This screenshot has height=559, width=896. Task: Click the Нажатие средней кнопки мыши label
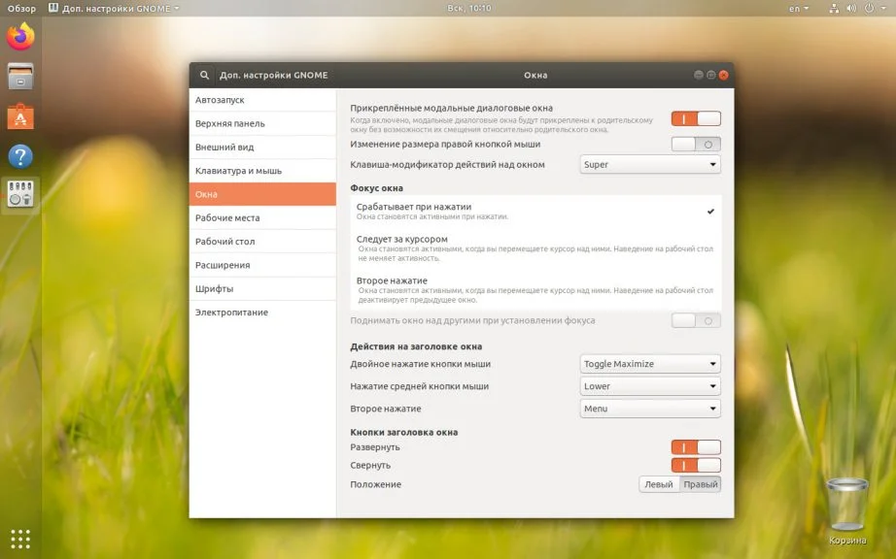point(420,386)
